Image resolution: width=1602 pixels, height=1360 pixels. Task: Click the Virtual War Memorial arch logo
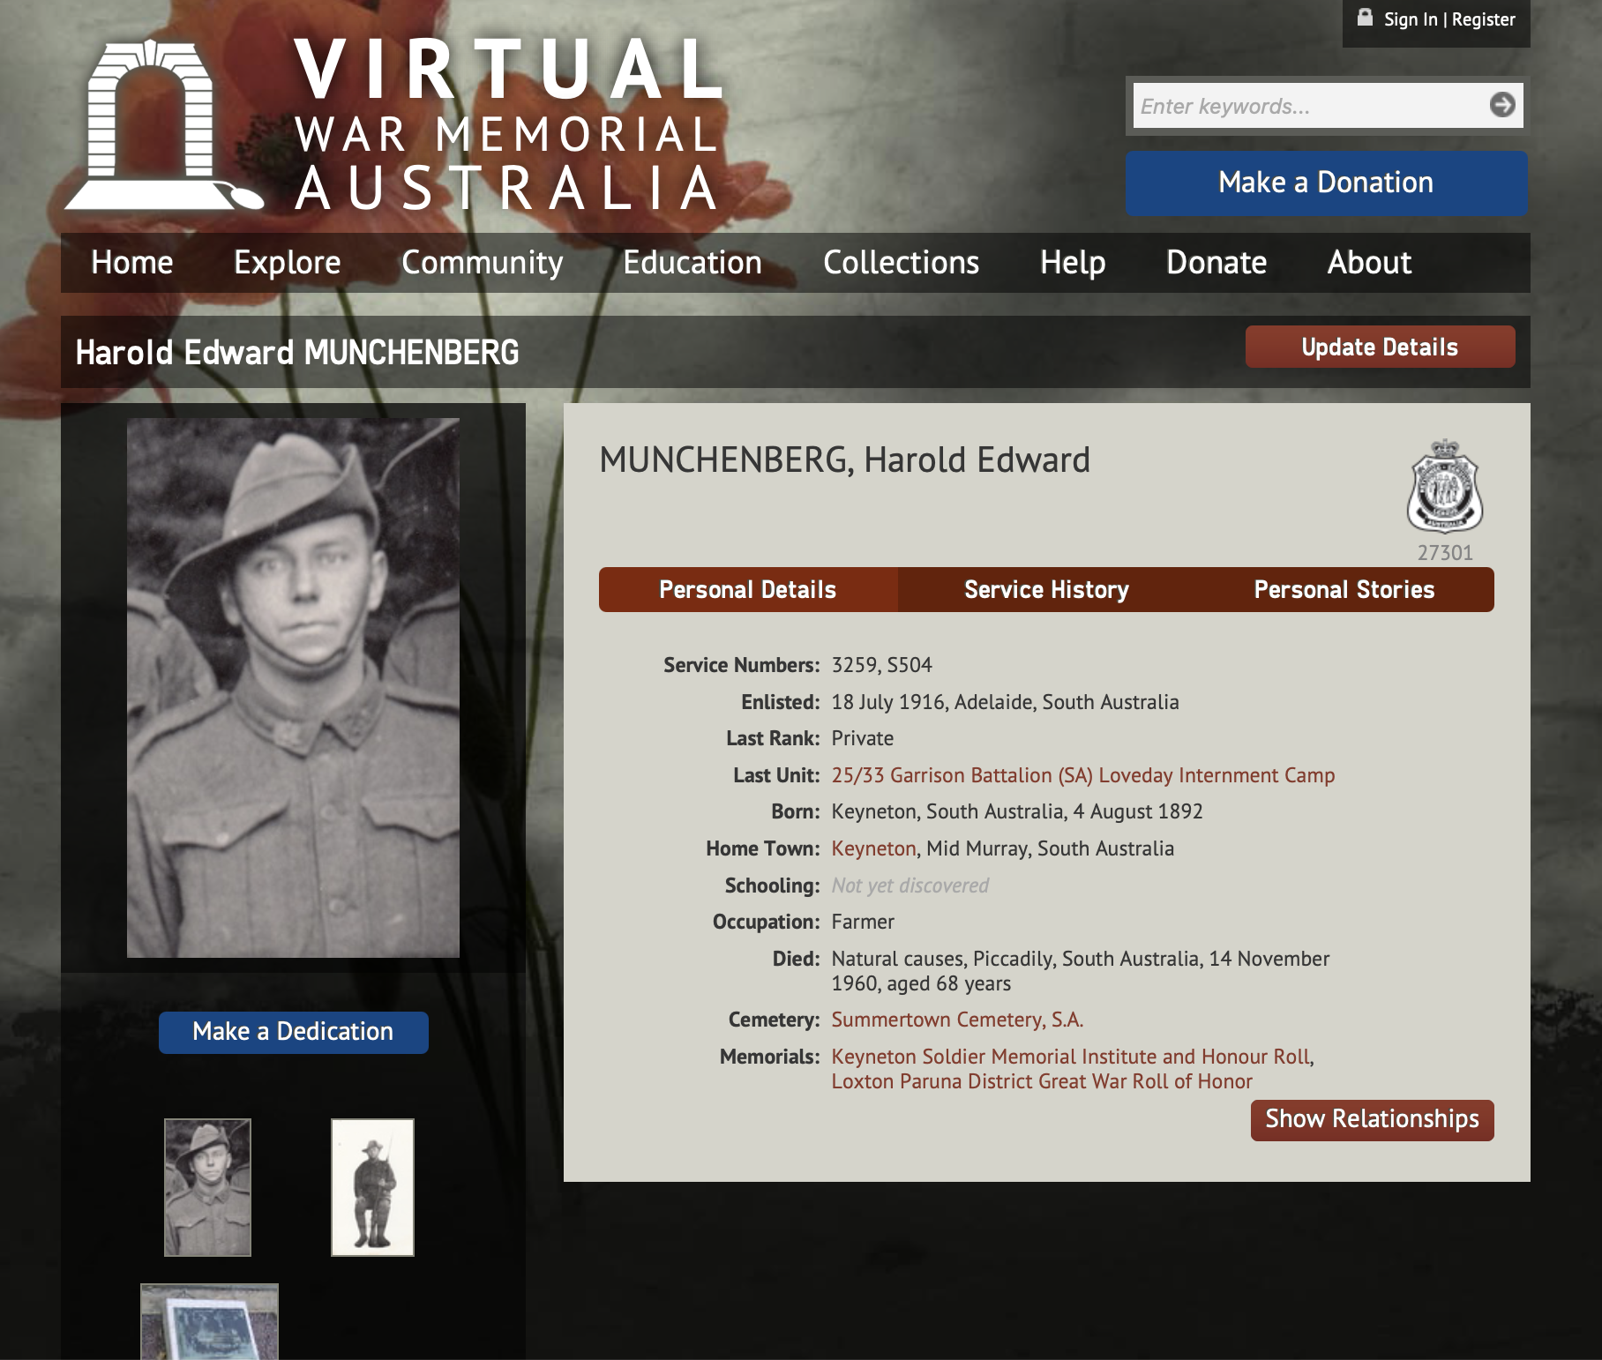(x=164, y=125)
